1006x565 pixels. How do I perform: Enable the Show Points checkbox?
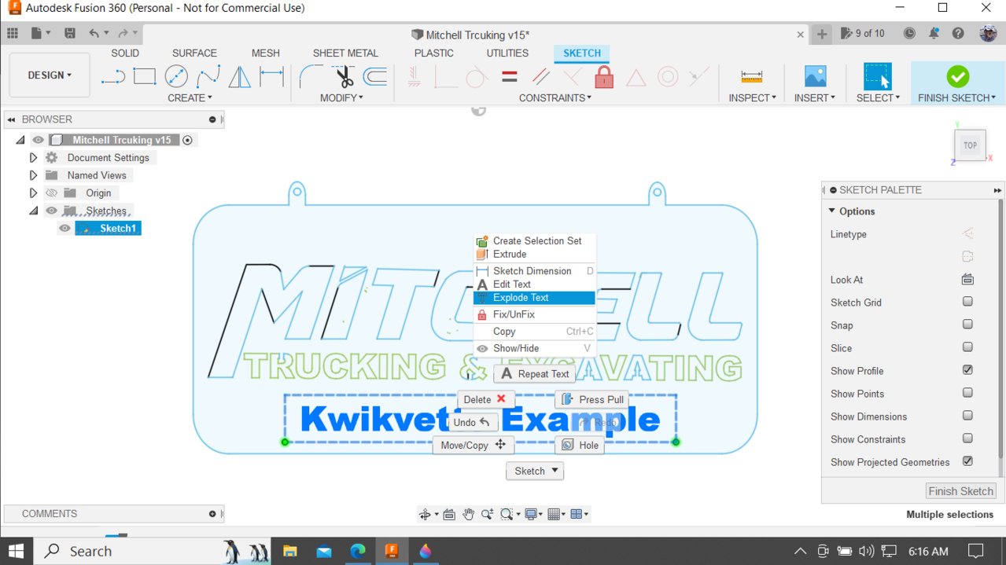coord(967,393)
